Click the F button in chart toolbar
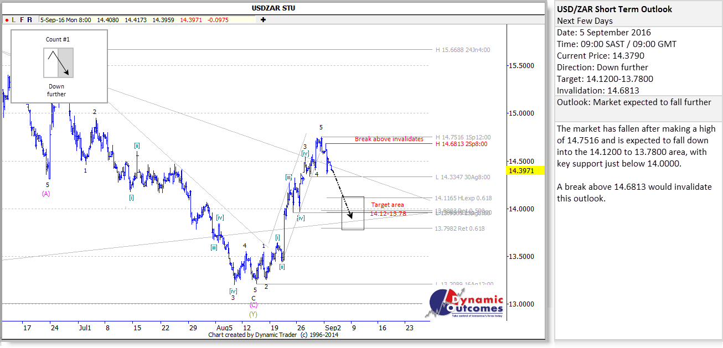Viewport: 723px width, 348px height. tap(22, 20)
